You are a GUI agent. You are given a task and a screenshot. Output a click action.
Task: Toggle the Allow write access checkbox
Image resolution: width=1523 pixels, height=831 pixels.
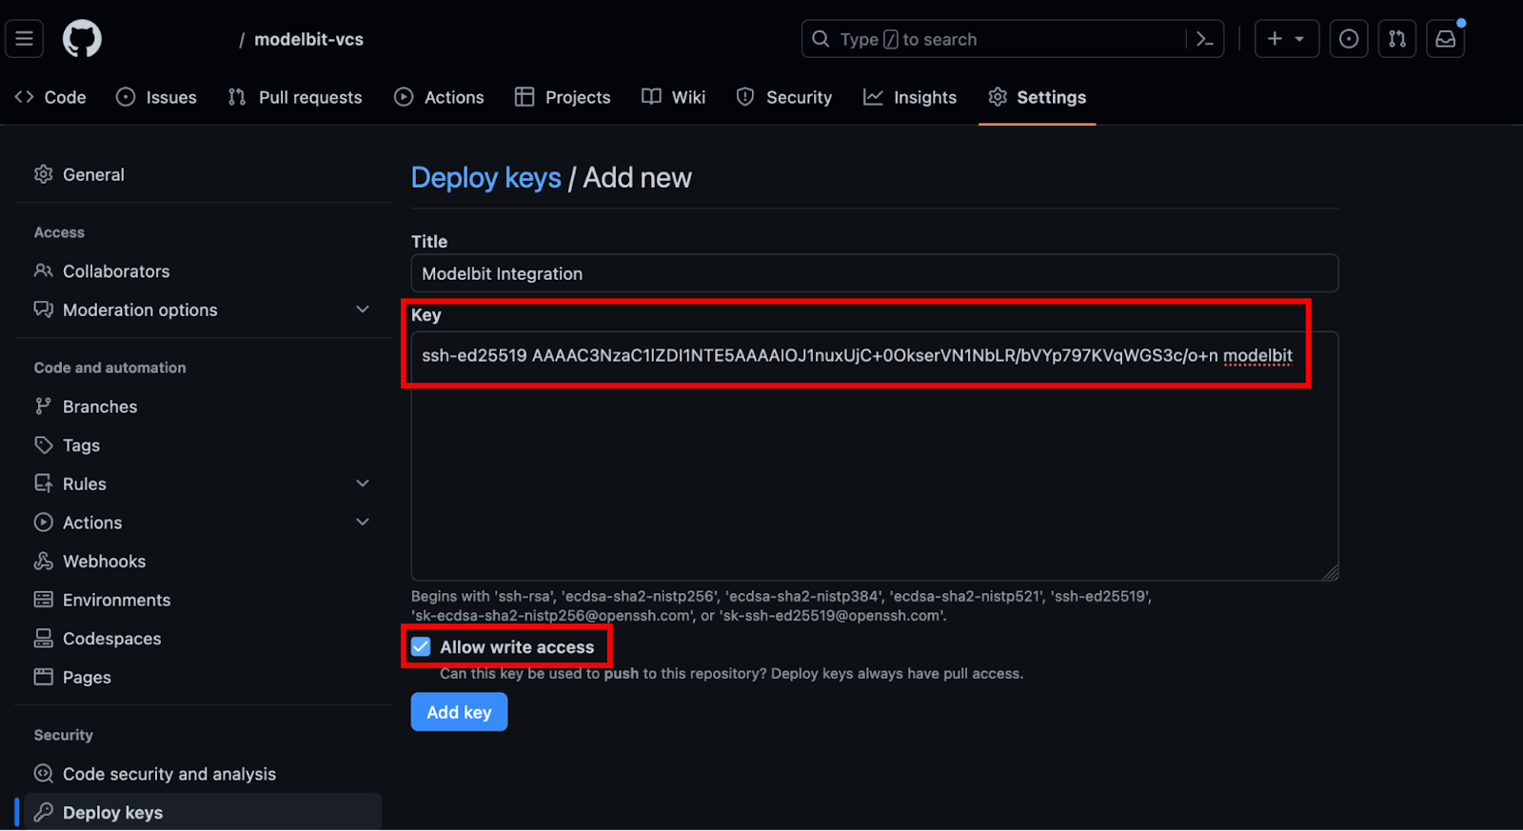tap(421, 647)
